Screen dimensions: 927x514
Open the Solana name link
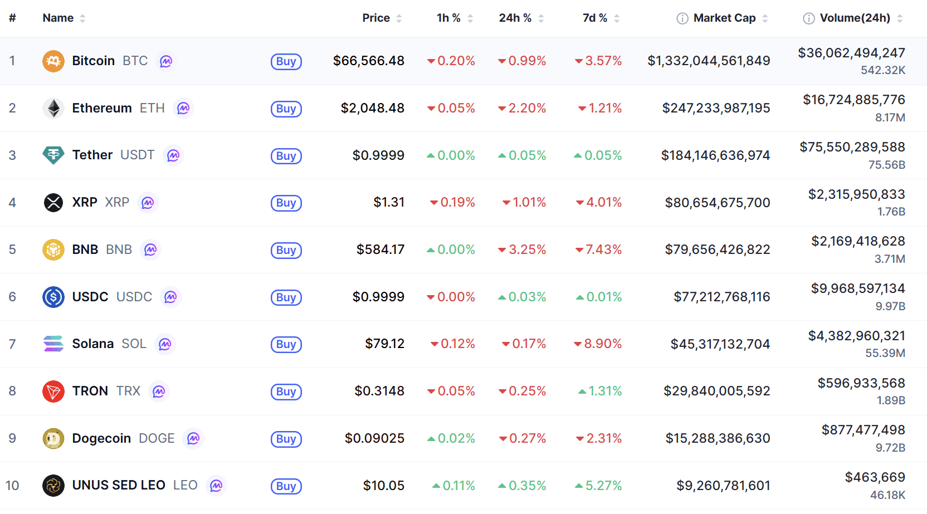tap(93, 344)
